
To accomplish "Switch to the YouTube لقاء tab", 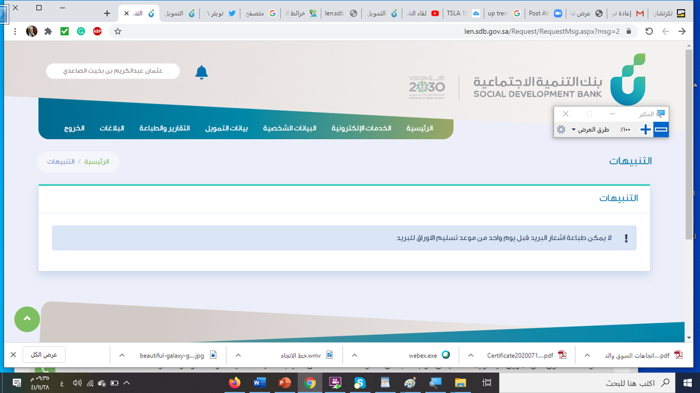I will point(422,13).
